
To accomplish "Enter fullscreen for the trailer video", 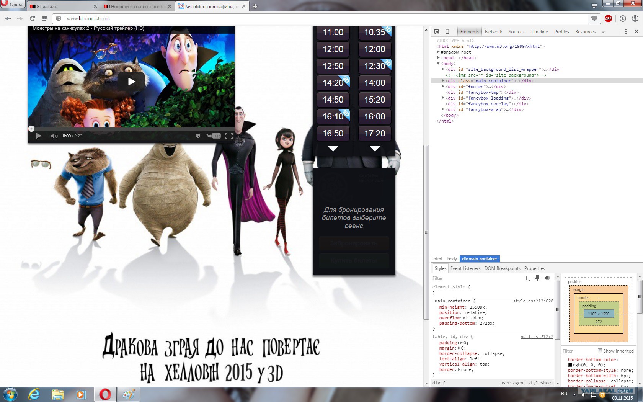I will point(229,136).
